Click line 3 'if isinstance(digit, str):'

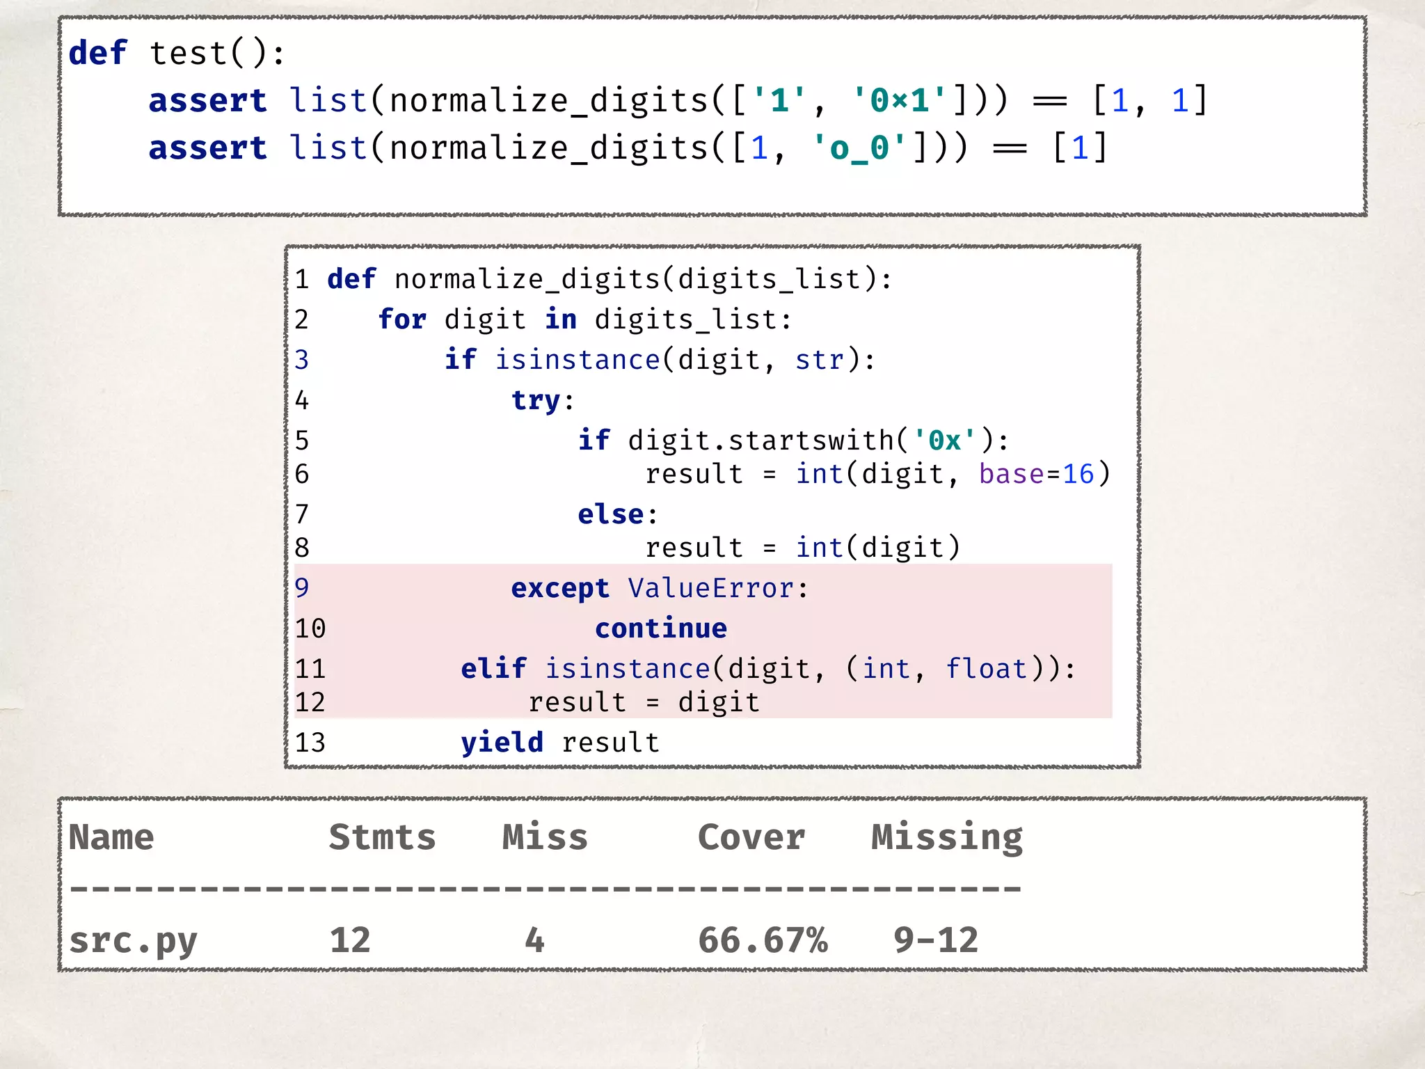[585, 360]
